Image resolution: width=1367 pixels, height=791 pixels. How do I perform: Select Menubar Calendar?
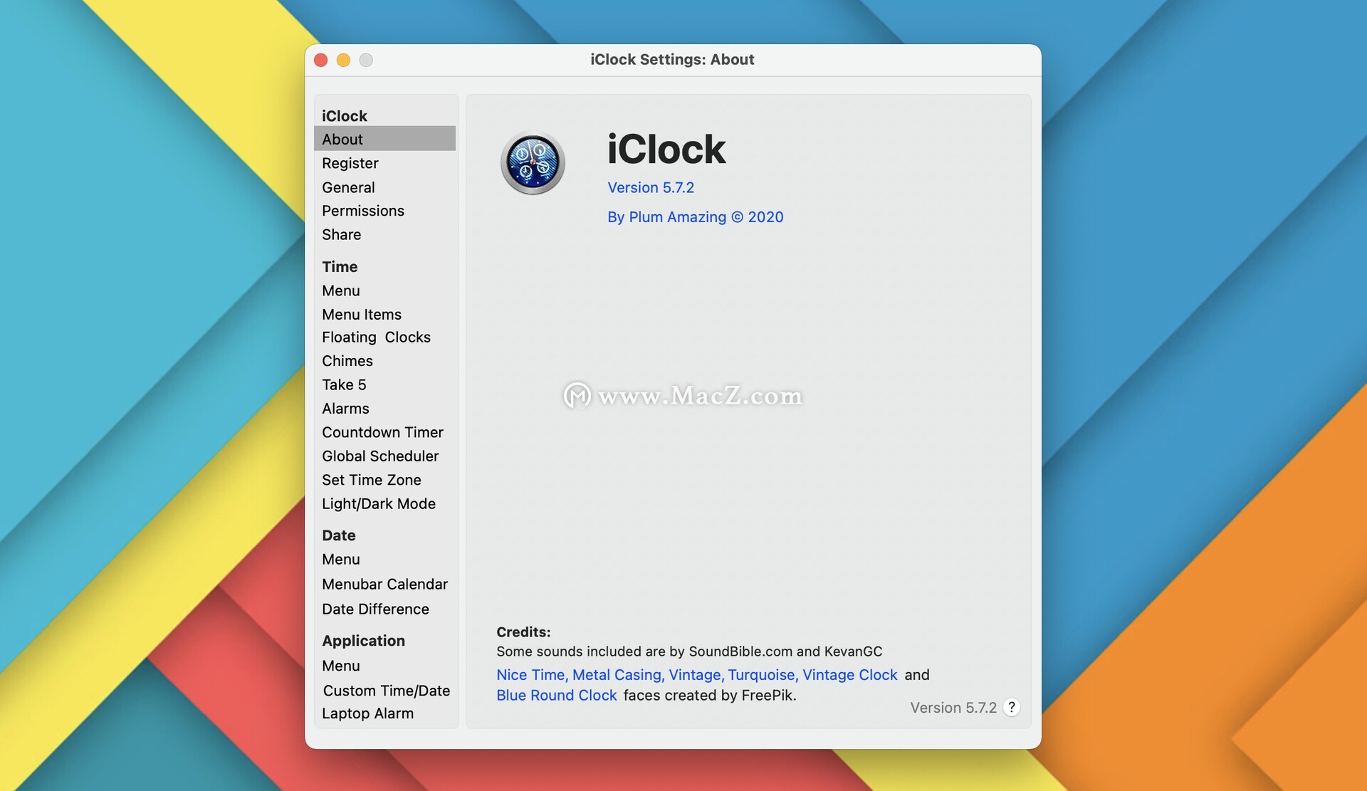(x=384, y=584)
